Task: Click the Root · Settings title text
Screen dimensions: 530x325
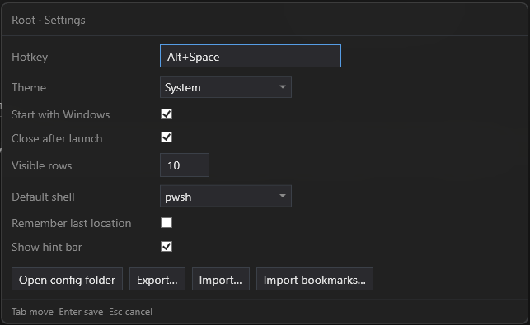Action: (x=49, y=20)
